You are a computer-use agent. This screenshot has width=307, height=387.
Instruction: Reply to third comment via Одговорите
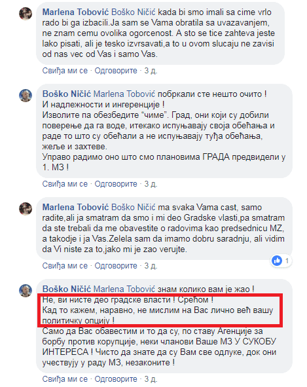click(x=116, y=266)
